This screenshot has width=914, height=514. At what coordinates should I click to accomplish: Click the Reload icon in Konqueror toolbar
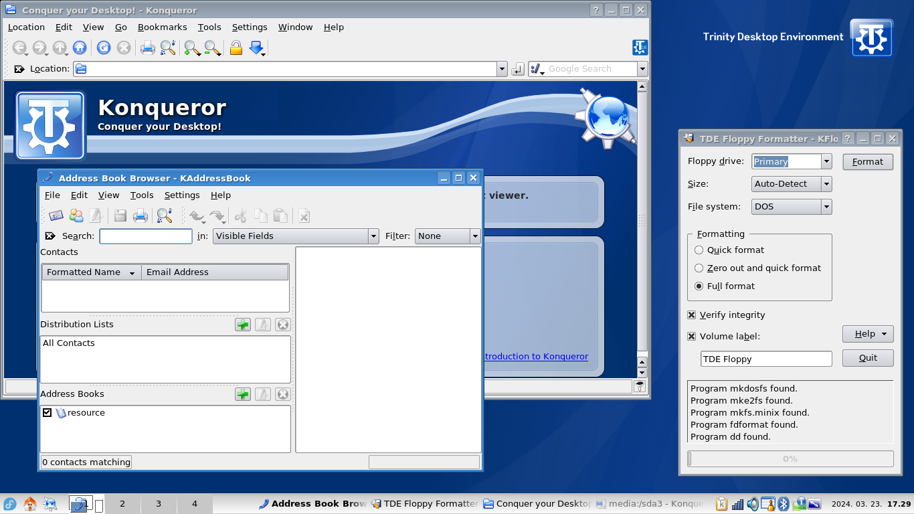(x=104, y=48)
